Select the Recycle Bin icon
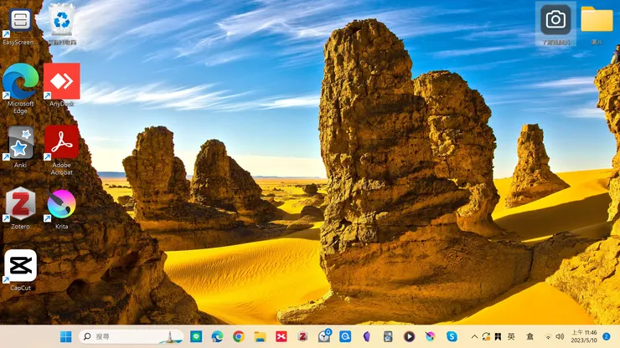 click(x=62, y=24)
